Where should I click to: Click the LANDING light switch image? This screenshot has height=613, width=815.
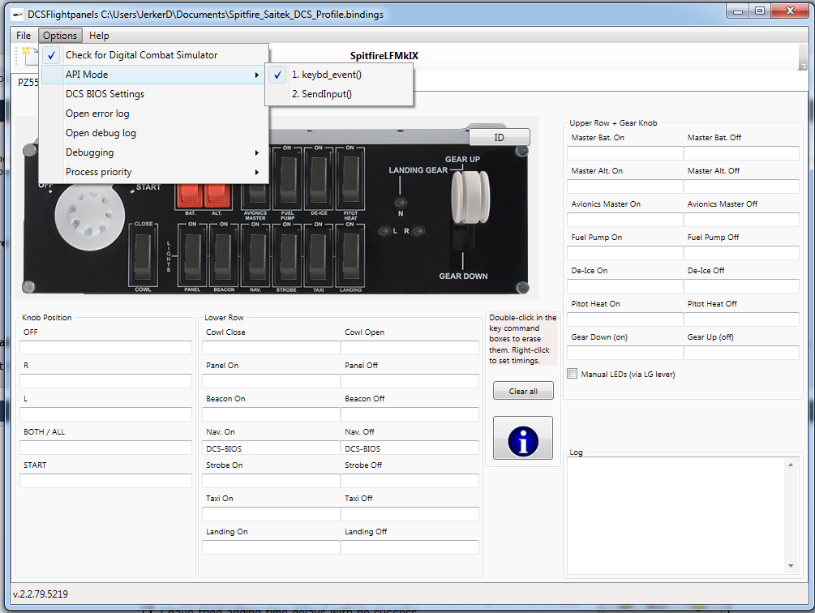coord(350,255)
